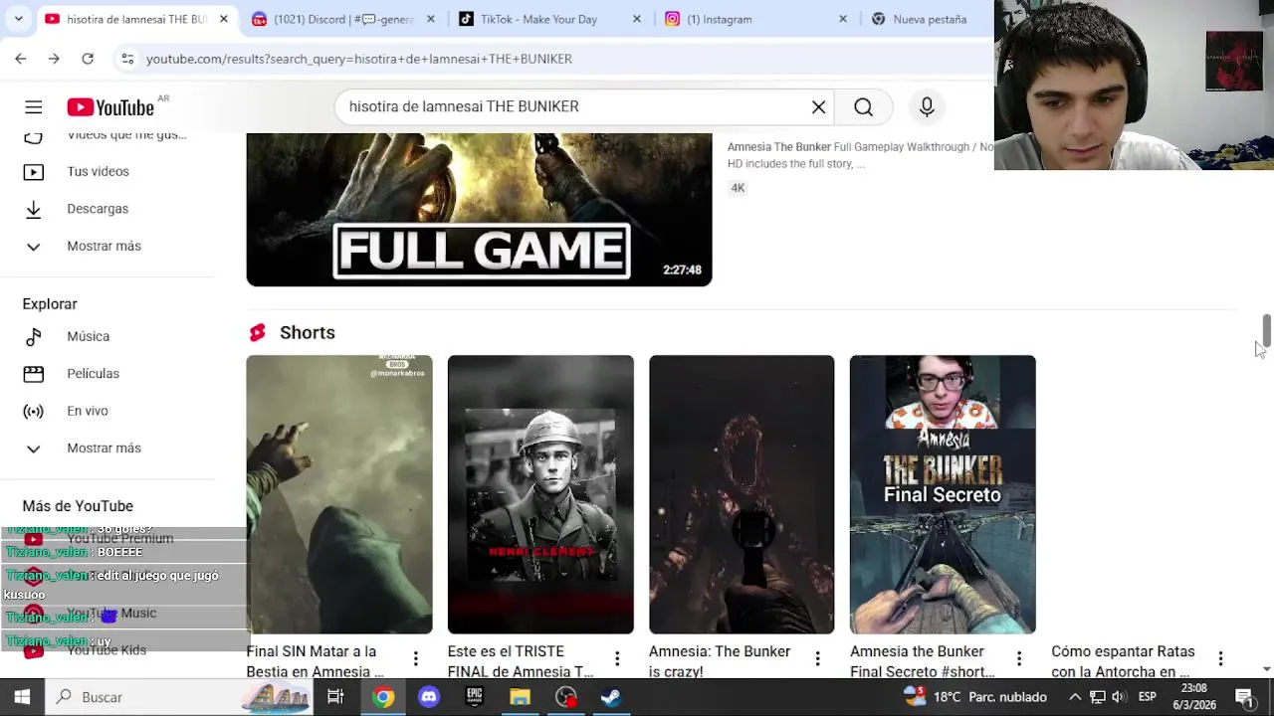1274x716 pixels.
Task: Switch to Nueva pestaña tab
Action: pyautogui.click(x=930, y=19)
